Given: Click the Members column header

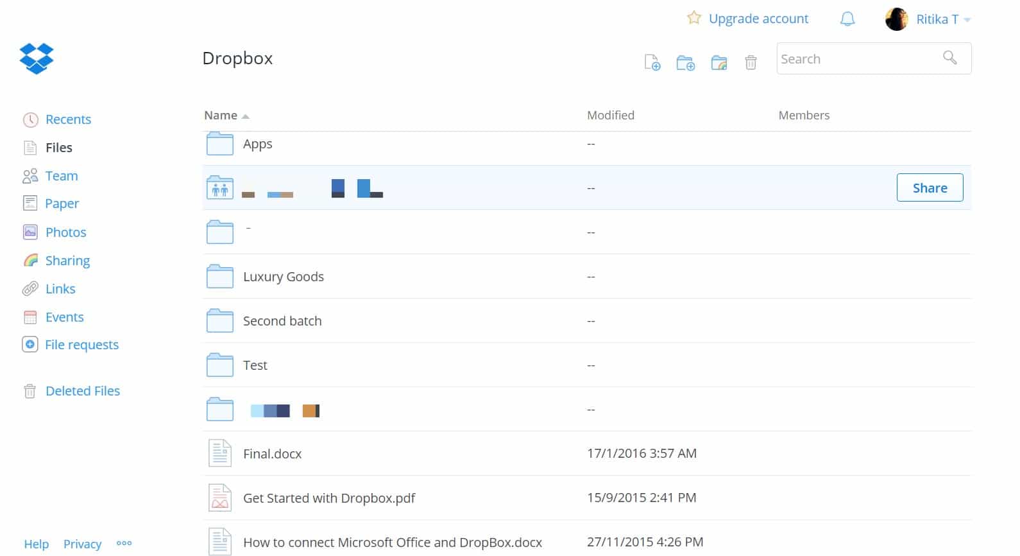Looking at the screenshot, I should coord(804,116).
